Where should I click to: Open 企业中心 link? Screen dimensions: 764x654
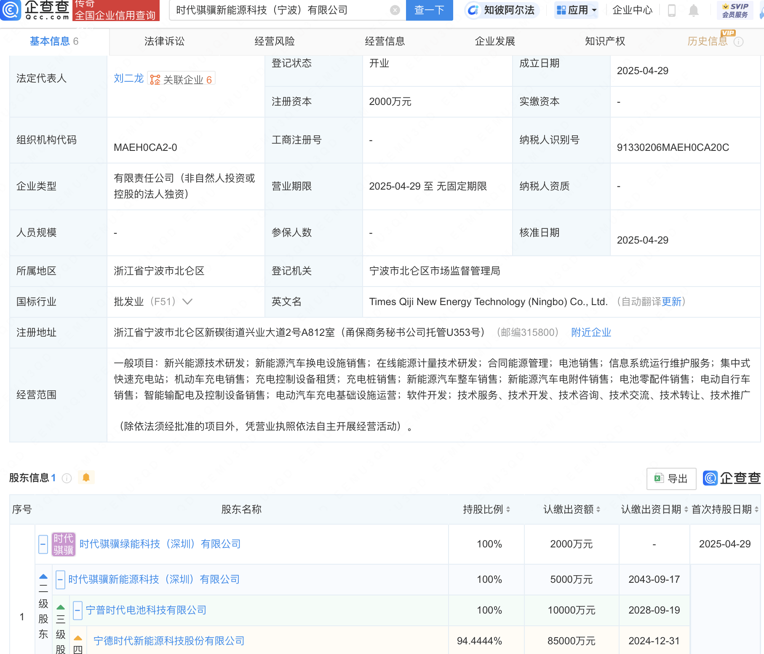(632, 10)
